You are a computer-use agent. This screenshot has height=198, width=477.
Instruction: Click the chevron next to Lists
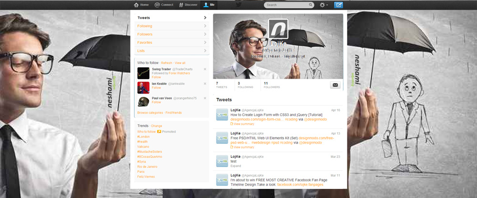point(205,51)
